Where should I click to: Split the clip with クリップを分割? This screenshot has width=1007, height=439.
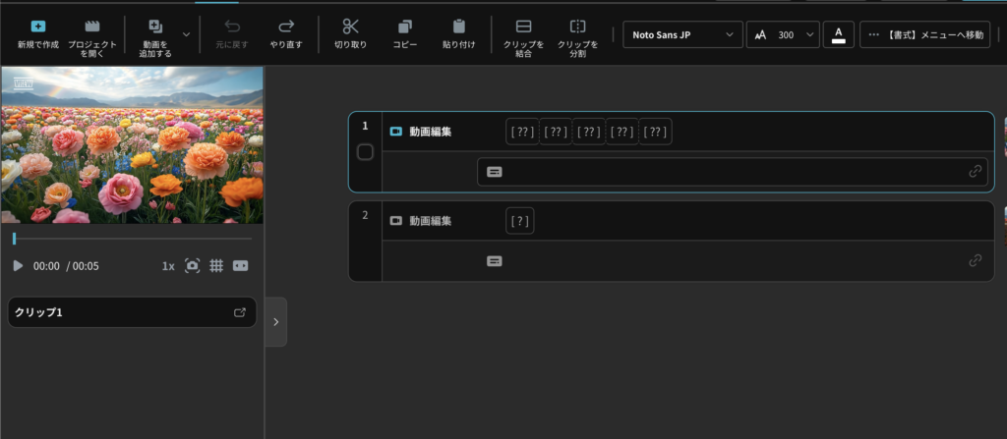tap(577, 27)
